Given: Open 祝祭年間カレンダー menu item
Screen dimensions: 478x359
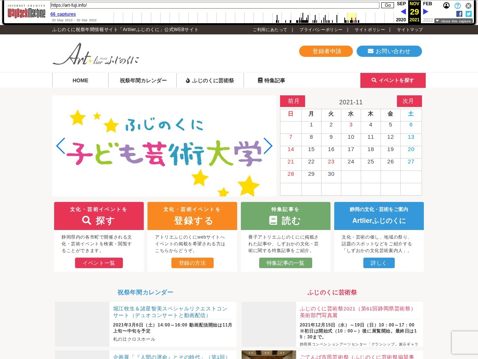Looking at the screenshot, I should coord(143,80).
